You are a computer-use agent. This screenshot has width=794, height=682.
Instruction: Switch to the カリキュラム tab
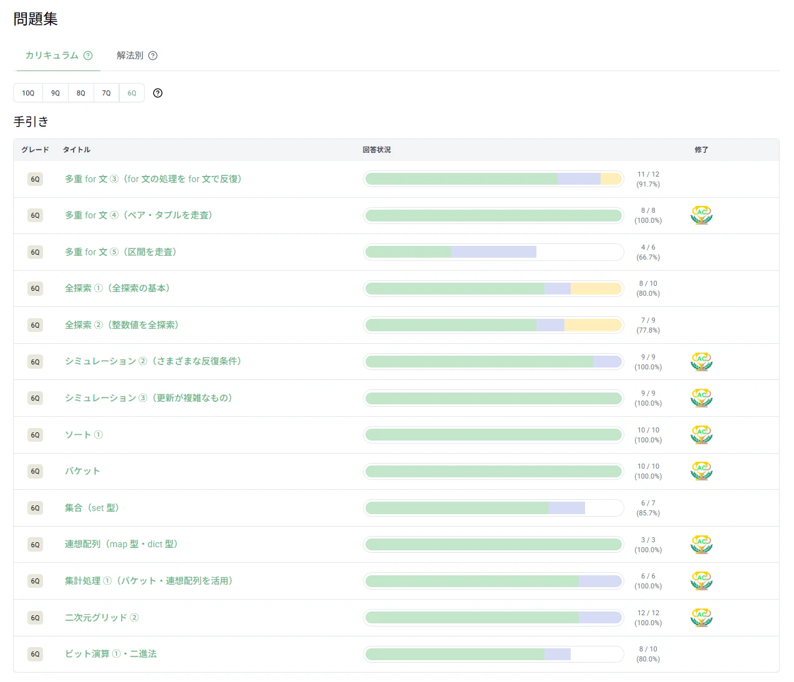58,56
